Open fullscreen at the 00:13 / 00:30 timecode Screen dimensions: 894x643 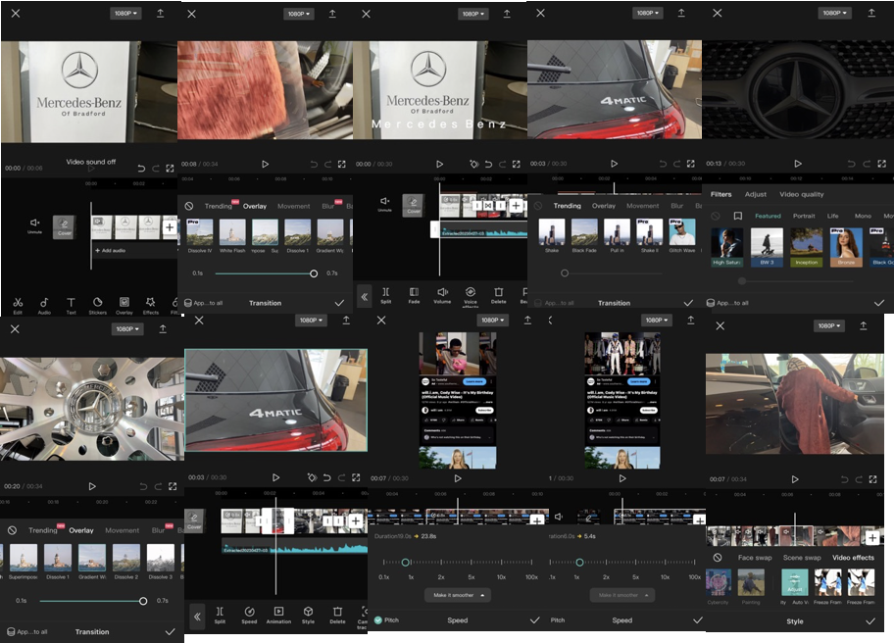coord(881,164)
